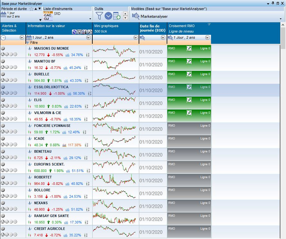Select the ESSILORLUXOTTICA instrument name

point(51,87)
